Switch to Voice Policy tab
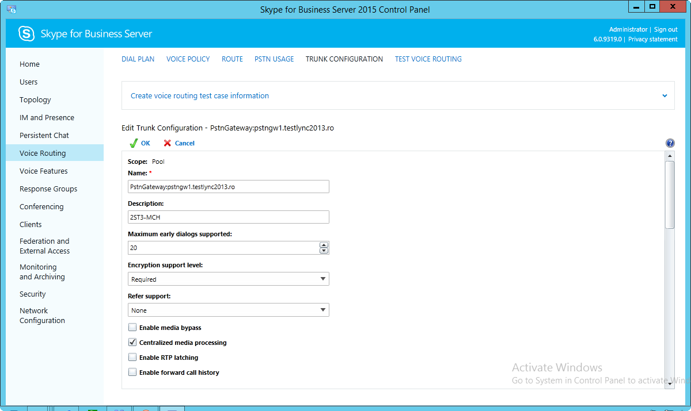 (188, 59)
